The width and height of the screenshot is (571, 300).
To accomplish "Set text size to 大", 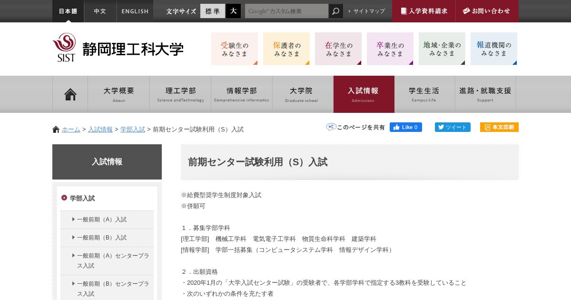I will pyautogui.click(x=233, y=11).
